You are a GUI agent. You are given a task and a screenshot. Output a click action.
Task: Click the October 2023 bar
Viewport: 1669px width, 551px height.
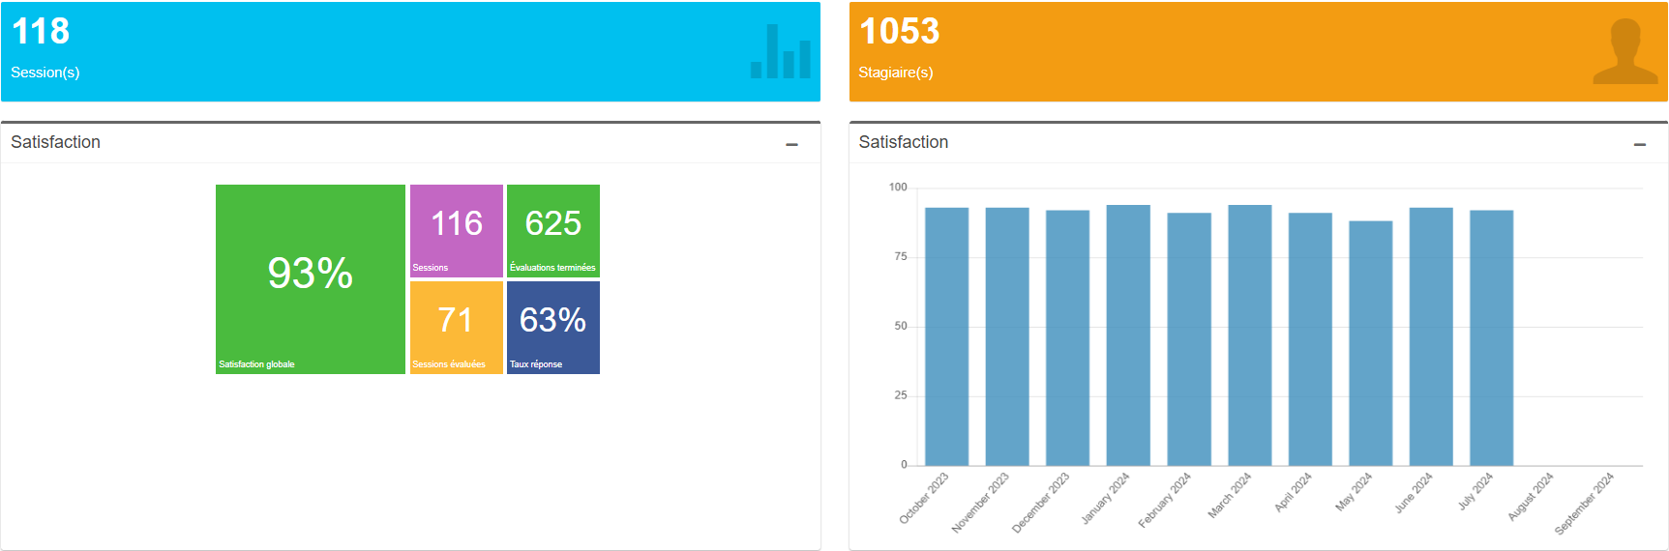[x=946, y=336]
